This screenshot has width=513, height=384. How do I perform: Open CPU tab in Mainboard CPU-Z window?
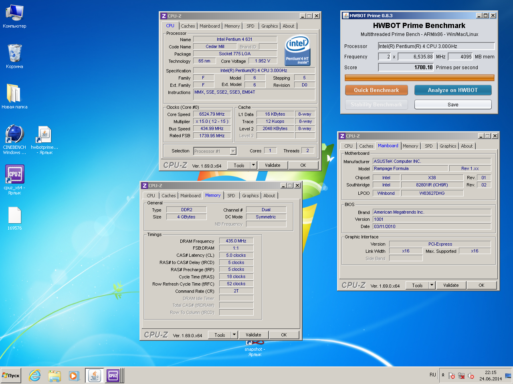(348, 146)
